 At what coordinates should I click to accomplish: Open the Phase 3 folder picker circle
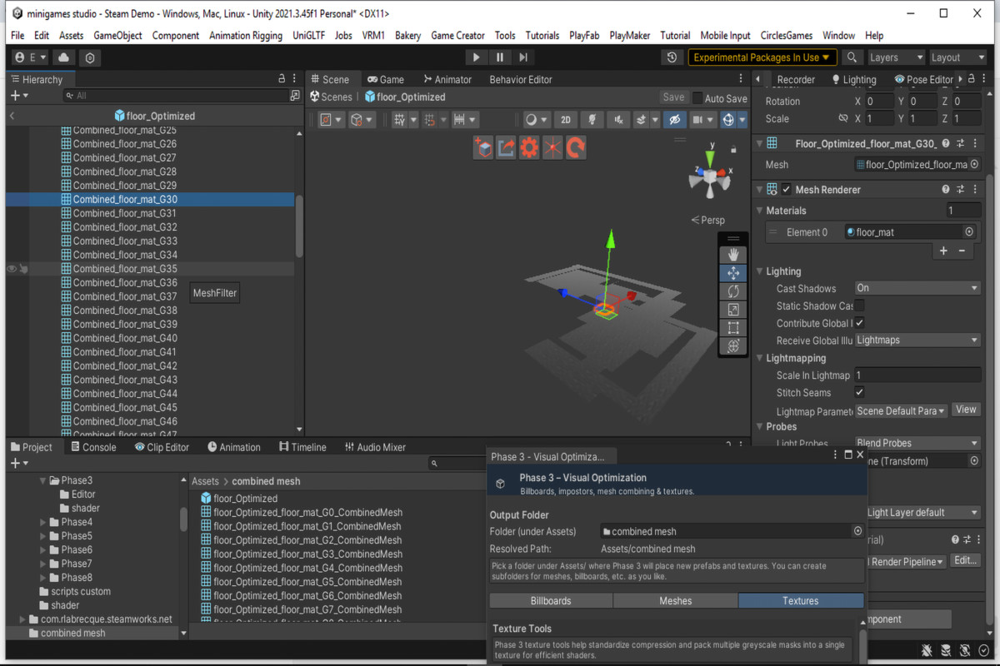[857, 531]
